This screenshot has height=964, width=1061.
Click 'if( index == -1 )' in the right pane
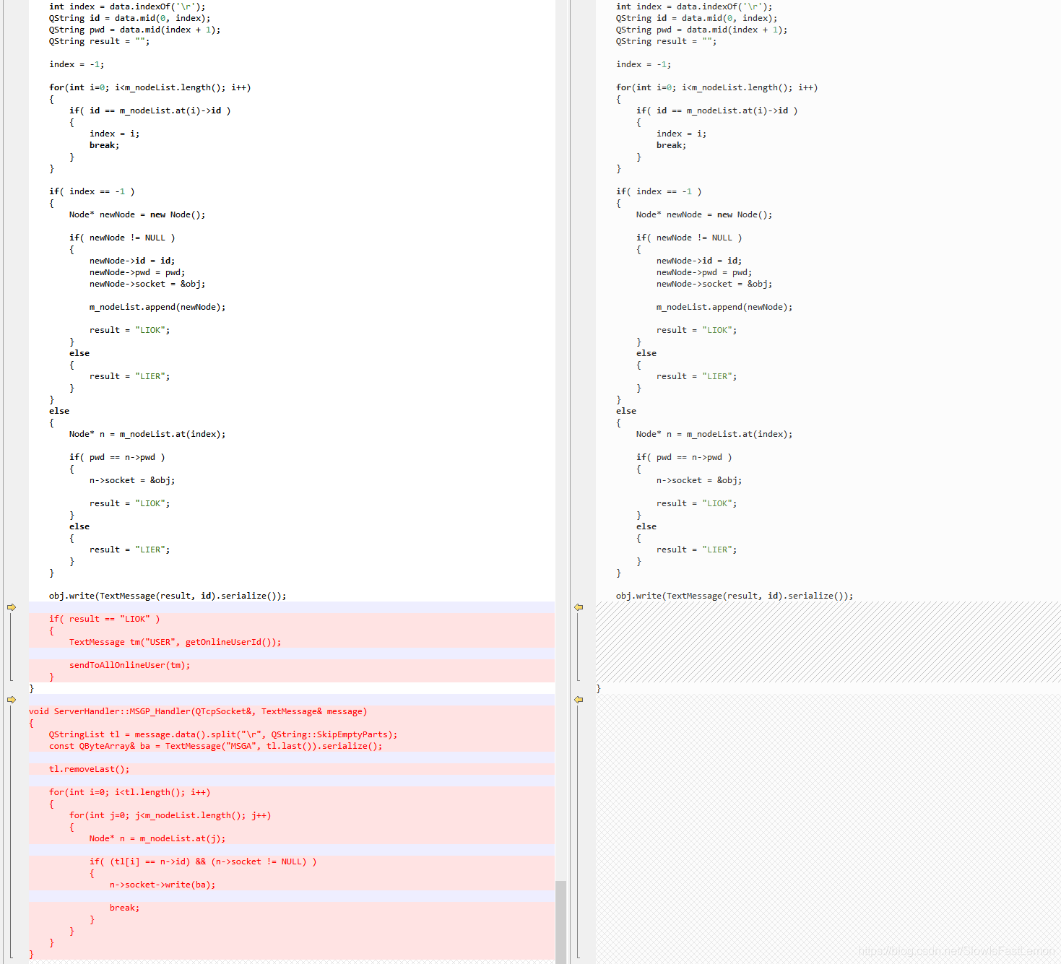pos(659,191)
